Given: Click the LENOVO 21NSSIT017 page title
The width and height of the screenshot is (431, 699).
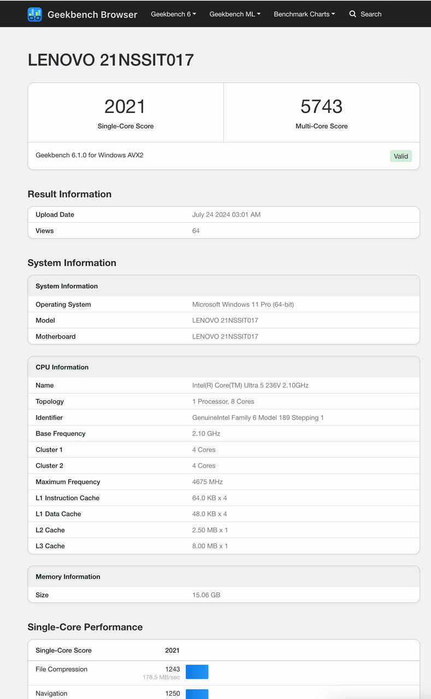Looking at the screenshot, I should coord(111,60).
